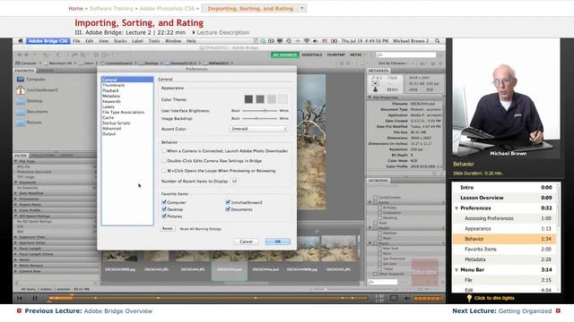
Task: Switch to Essentials workspace
Action: pos(312,55)
